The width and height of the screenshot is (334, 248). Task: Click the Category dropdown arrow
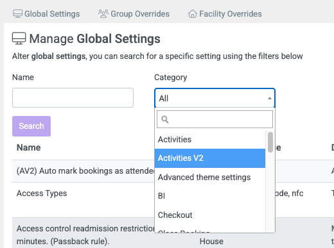(x=270, y=98)
